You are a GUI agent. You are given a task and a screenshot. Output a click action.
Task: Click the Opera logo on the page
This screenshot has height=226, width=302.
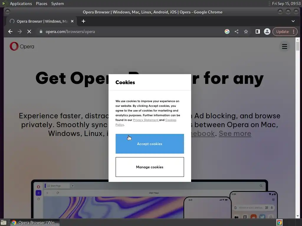[x=22, y=46]
